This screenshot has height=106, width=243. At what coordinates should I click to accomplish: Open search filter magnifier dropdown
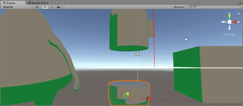[x=191, y=7]
